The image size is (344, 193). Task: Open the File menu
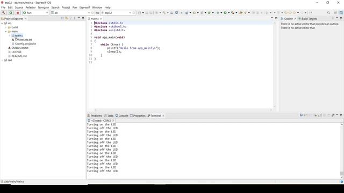click(x=3, y=8)
